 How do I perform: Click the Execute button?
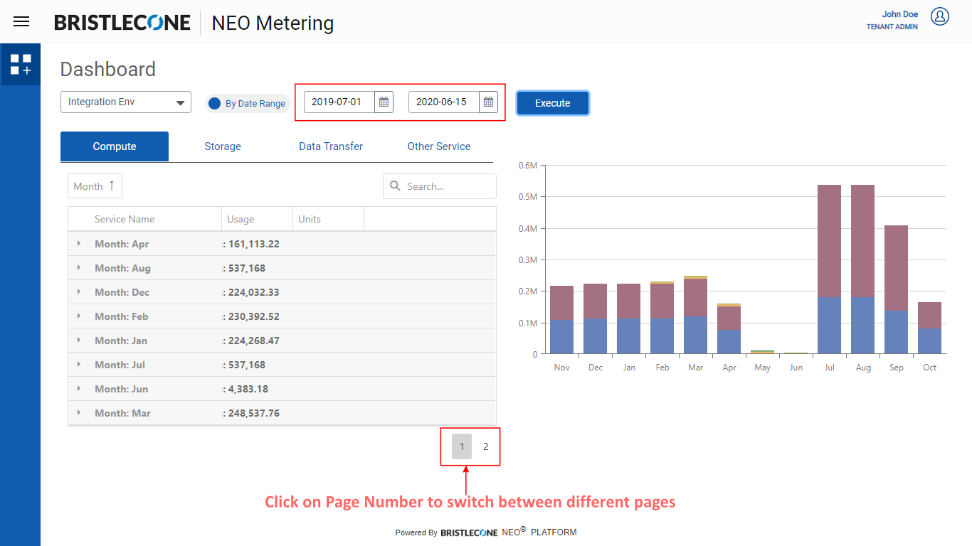[x=553, y=103]
